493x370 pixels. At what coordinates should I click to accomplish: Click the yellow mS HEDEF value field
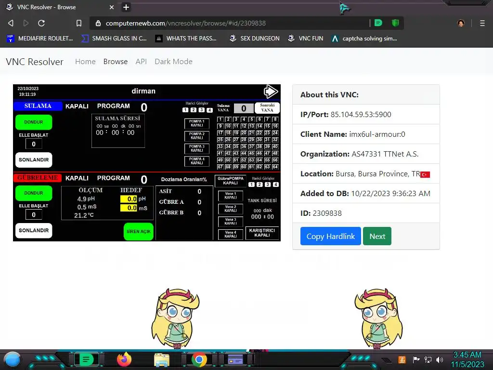pyautogui.click(x=129, y=208)
